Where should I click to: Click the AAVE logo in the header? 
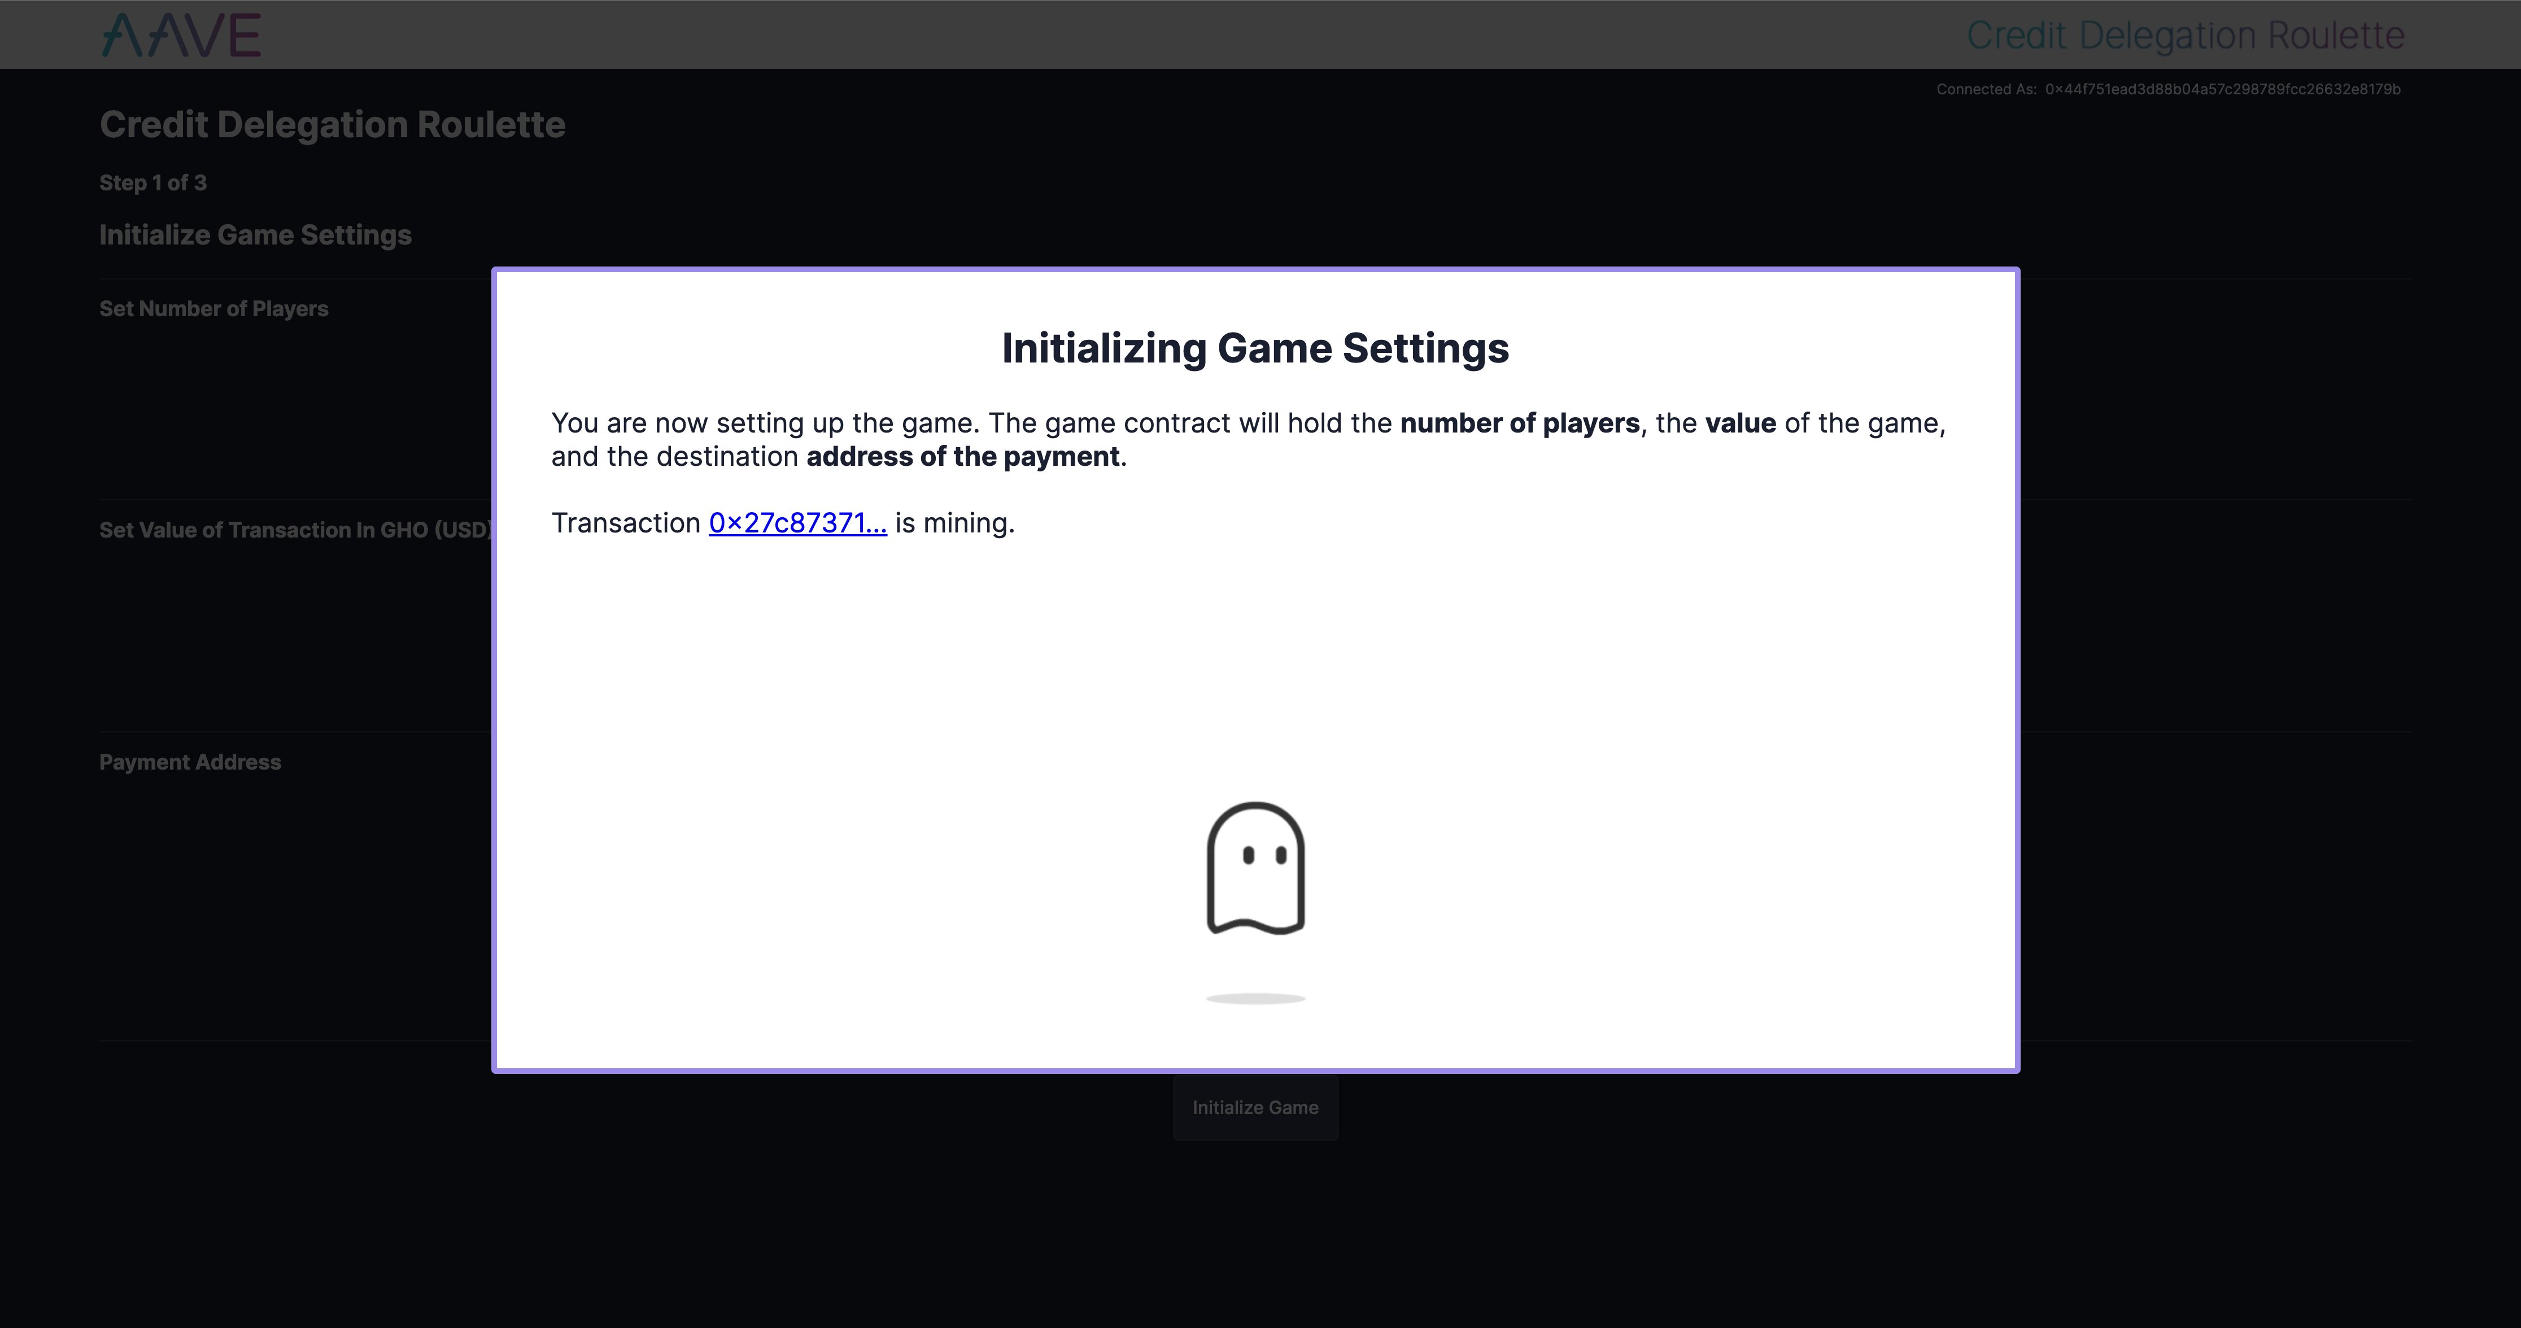click(x=181, y=34)
